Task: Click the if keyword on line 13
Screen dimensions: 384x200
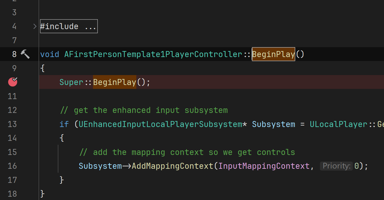Action: coord(64,124)
